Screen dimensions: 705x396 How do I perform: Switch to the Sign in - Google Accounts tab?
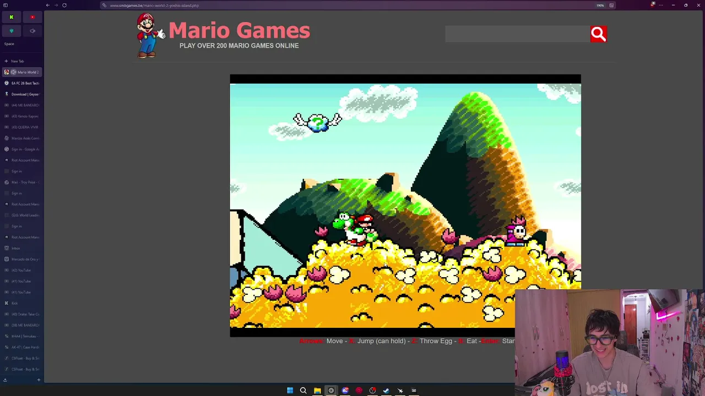(22, 149)
